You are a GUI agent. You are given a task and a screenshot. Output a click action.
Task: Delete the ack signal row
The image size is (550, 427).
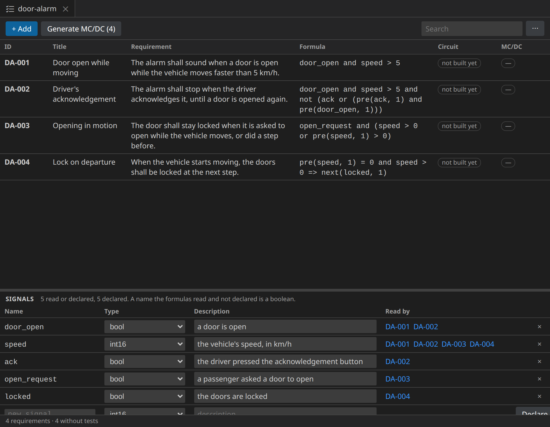click(539, 362)
